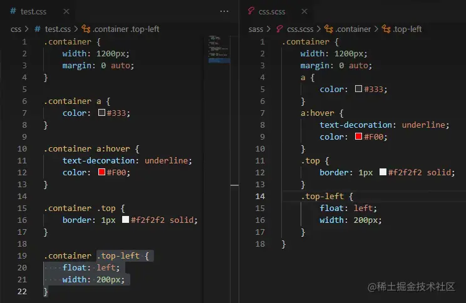Click the symbol icon before .top-left in right breadcrumb
Viewport: 466px width, 303px height.
point(386,29)
